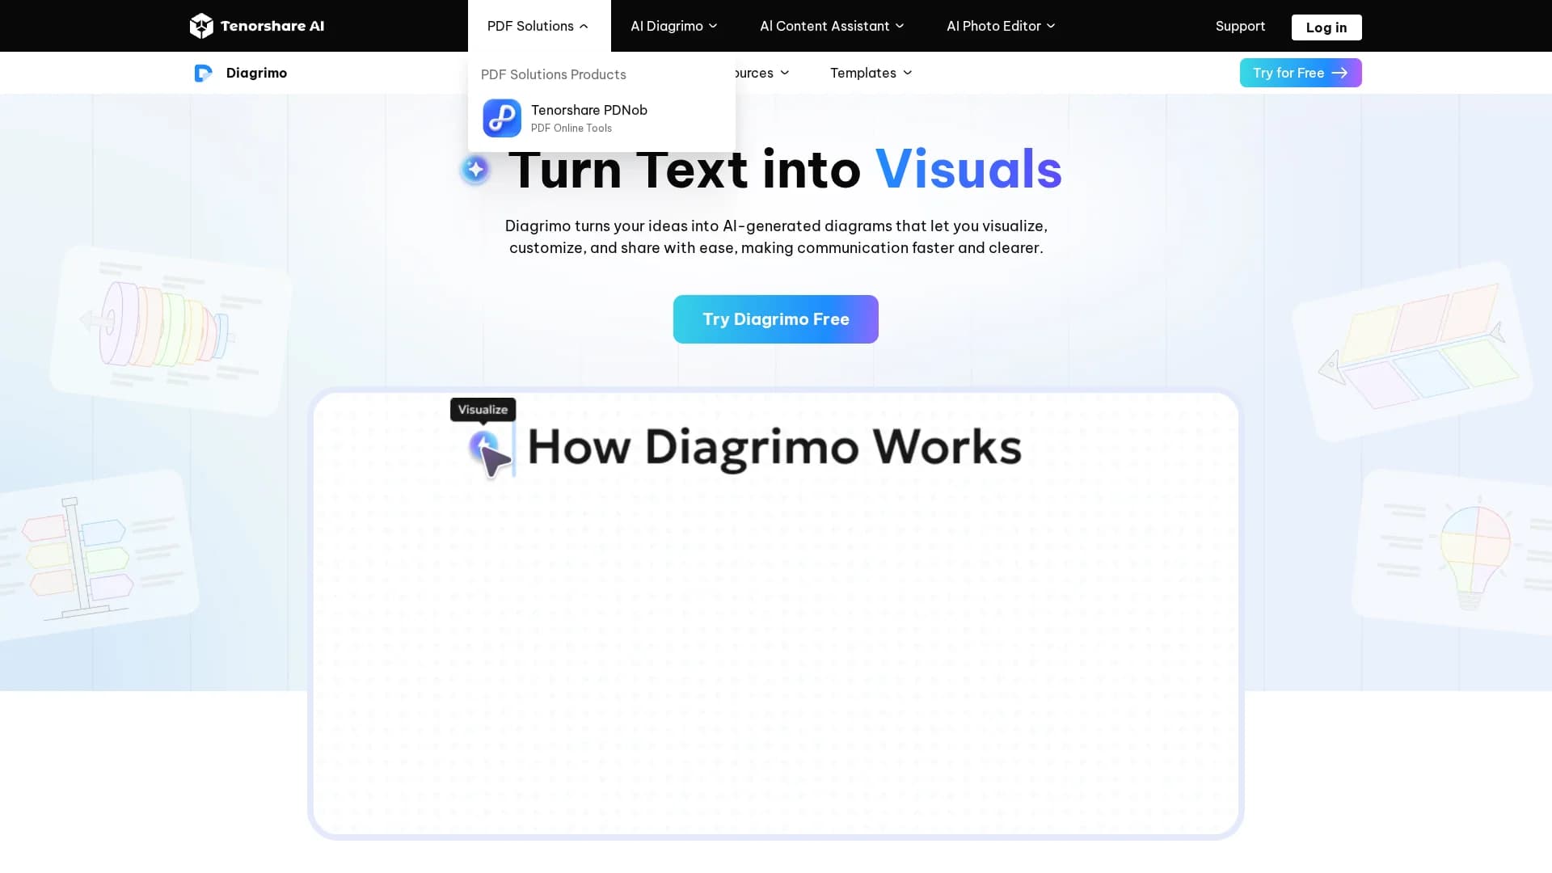Open the partially hidden Resources dropdown
This screenshot has width=1552, height=873.
762,73
